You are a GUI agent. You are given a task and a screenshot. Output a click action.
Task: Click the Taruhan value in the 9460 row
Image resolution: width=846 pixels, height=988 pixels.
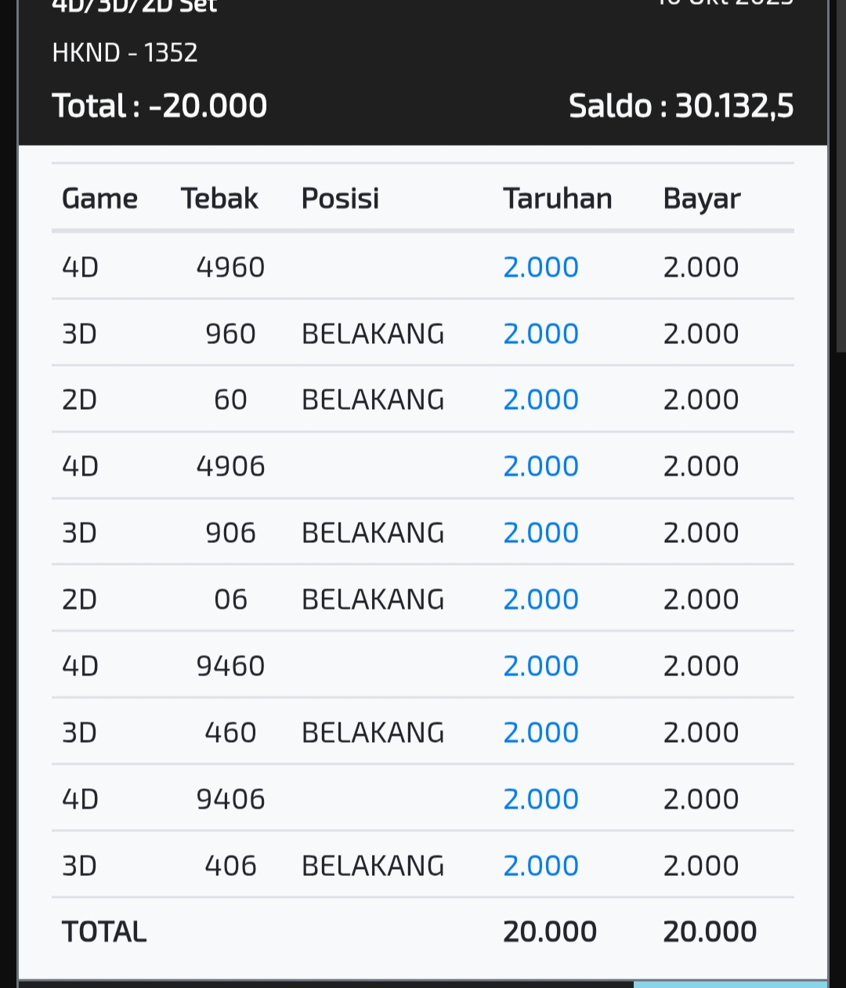[x=540, y=666]
